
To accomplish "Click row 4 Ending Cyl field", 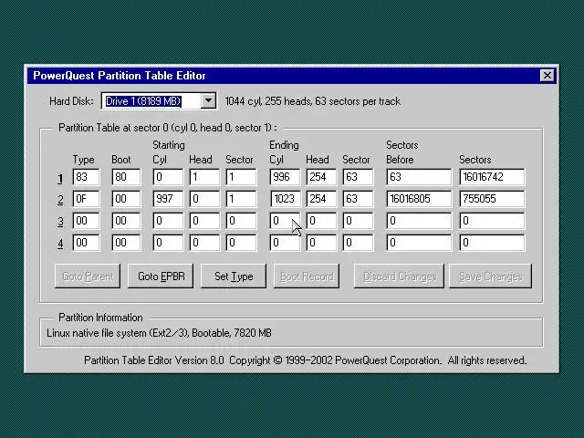I will pos(285,243).
